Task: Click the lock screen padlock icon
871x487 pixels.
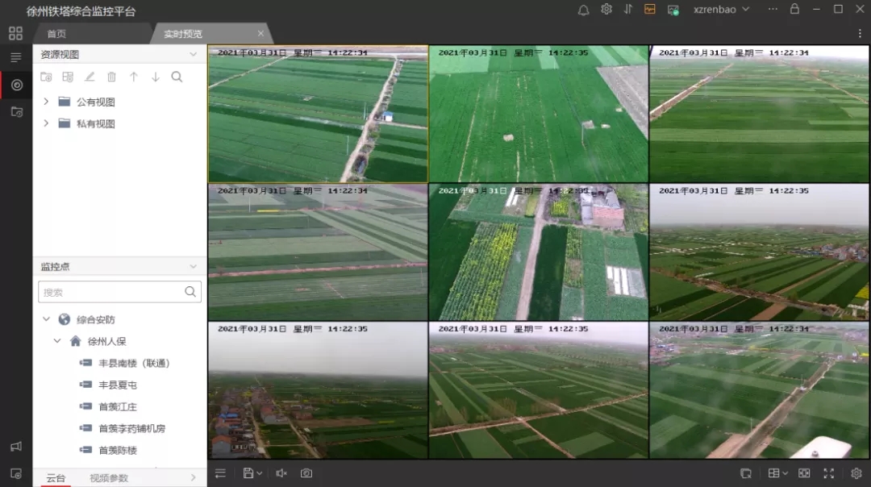Action: [795, 10]
